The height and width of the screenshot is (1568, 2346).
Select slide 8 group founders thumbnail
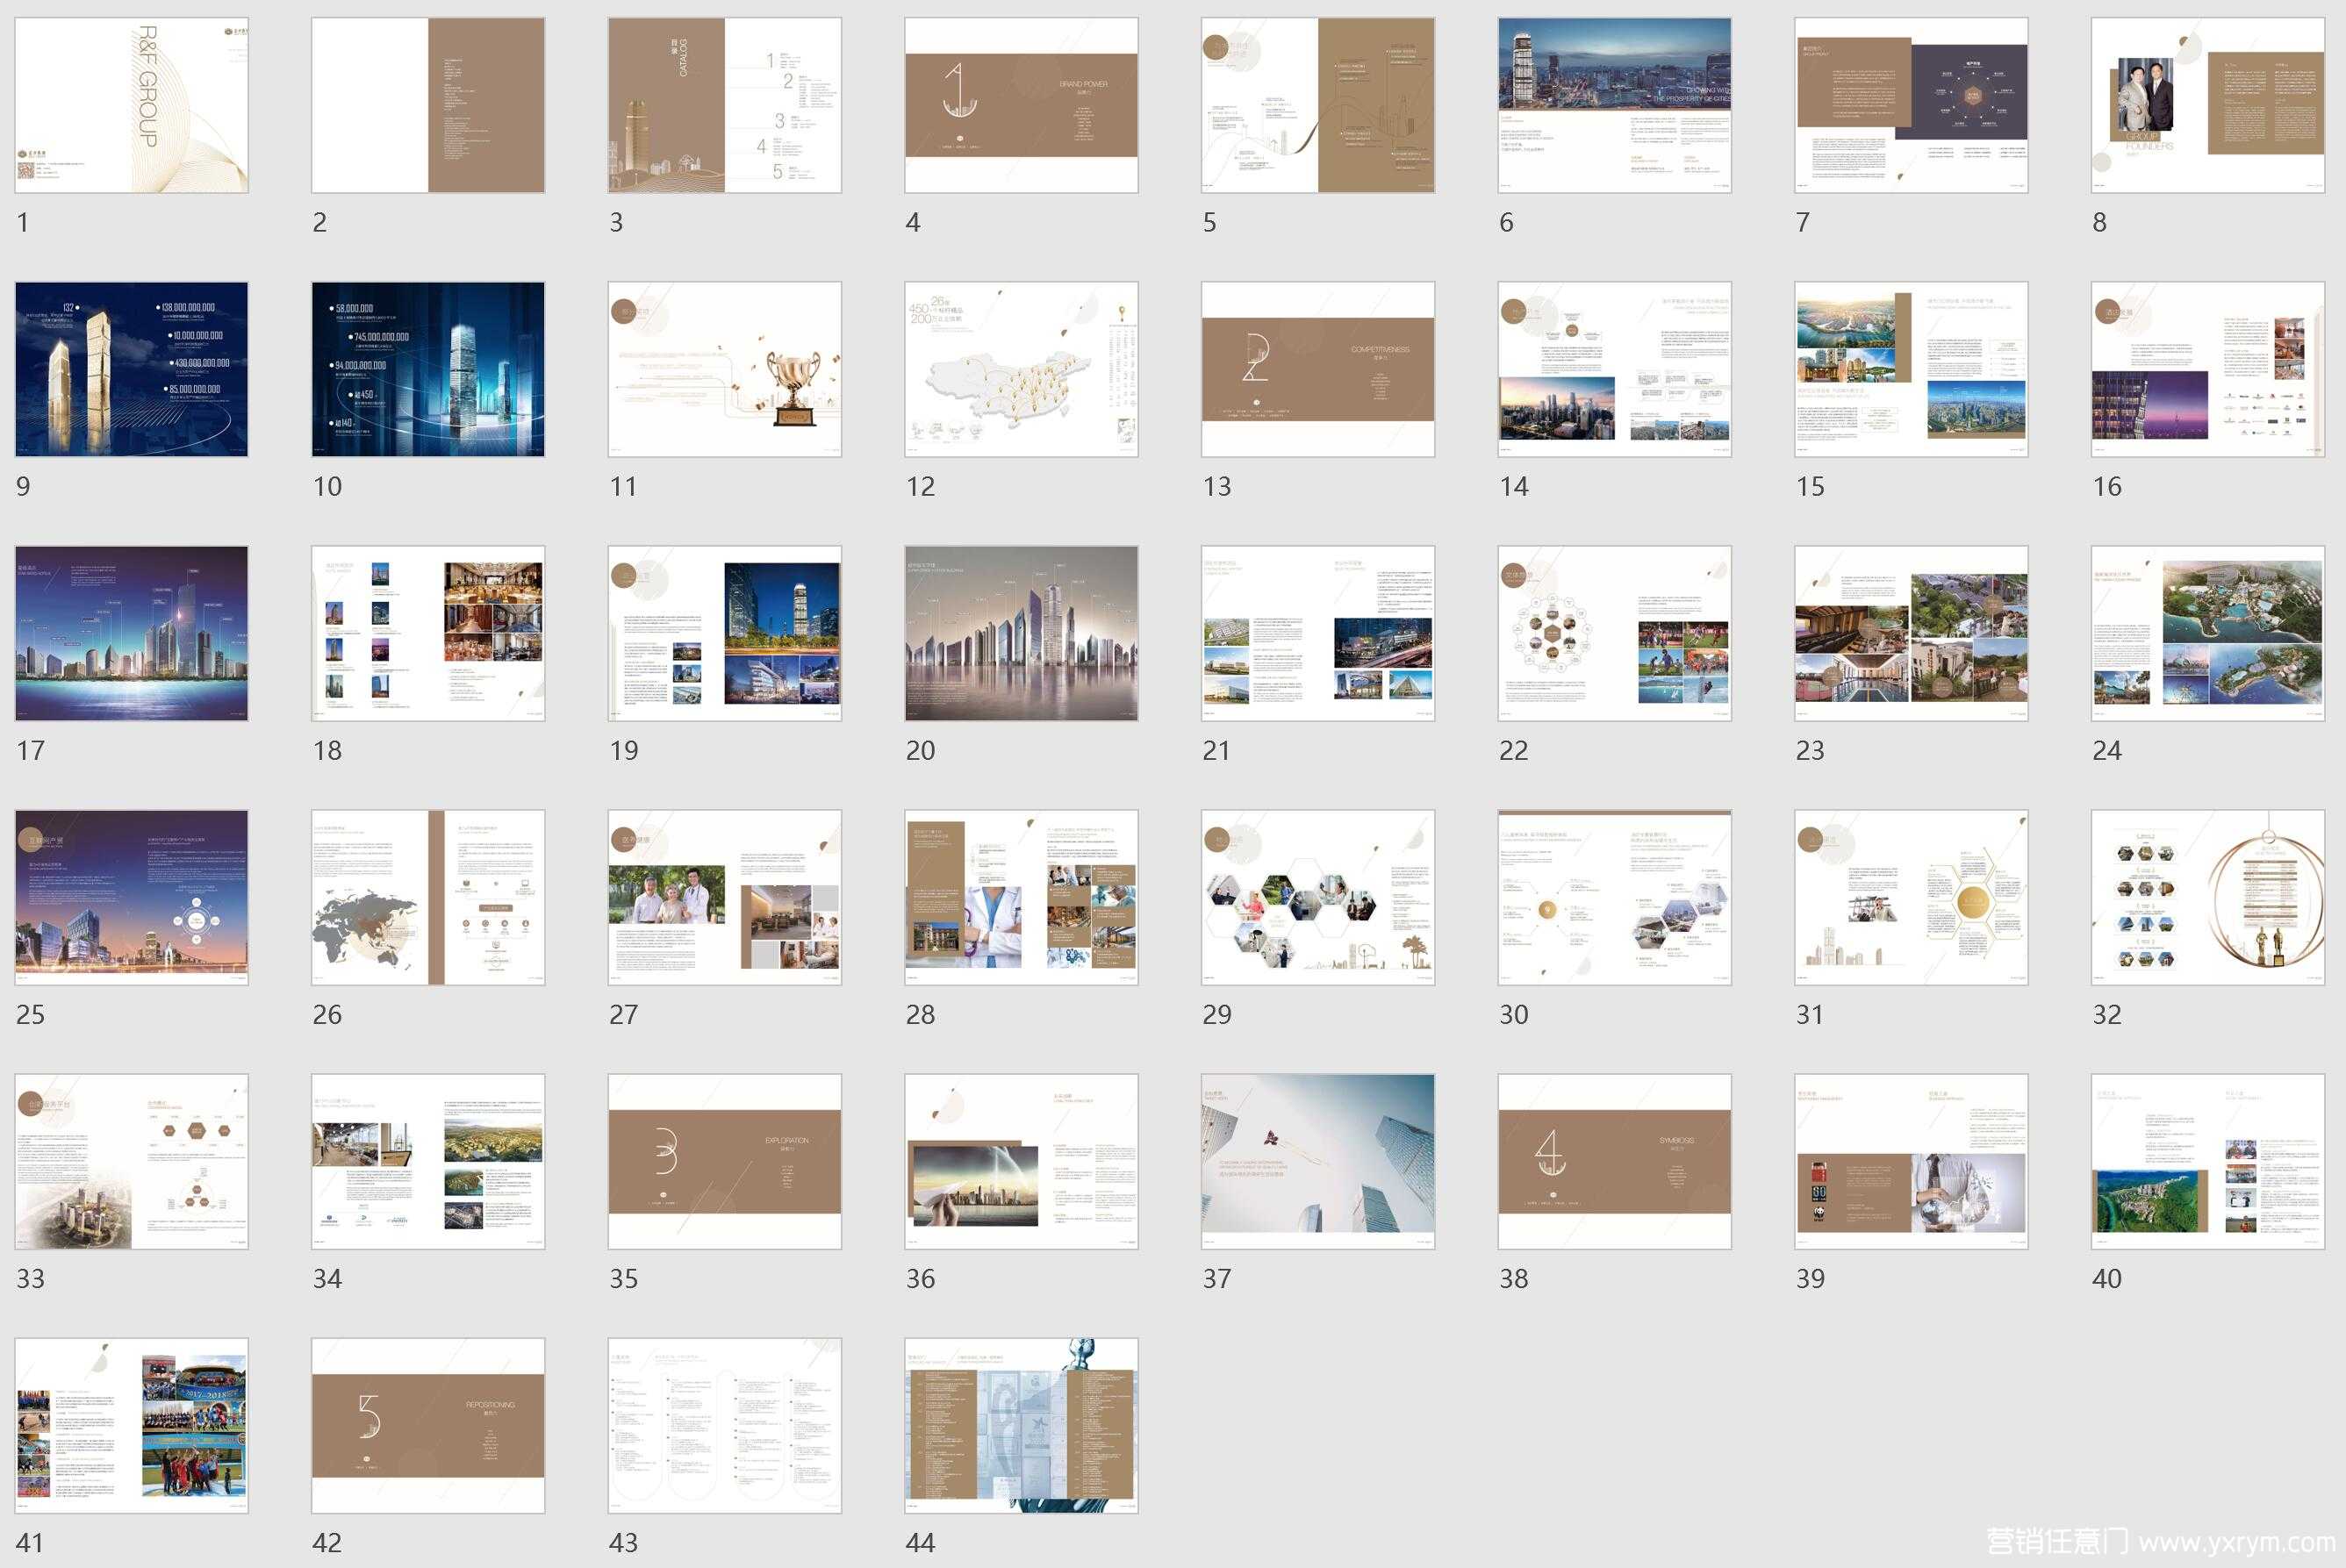(2207, 105)
